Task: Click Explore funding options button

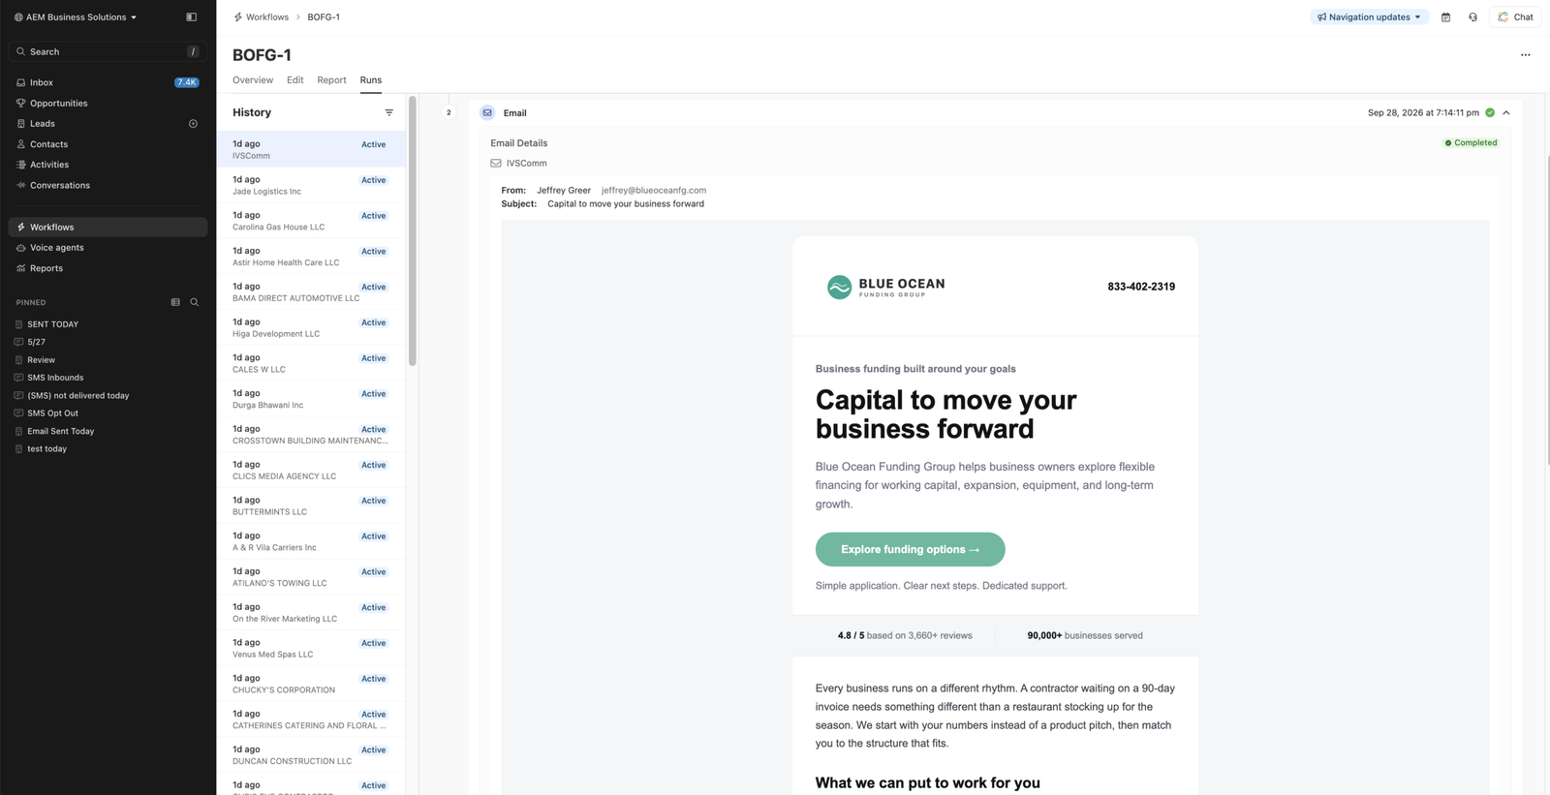Action: 911,549
